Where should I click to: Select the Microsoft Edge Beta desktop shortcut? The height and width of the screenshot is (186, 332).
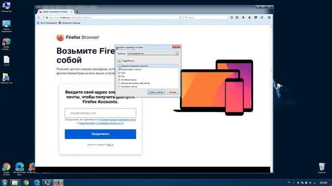pyautogui.click(x=20, y=169)
